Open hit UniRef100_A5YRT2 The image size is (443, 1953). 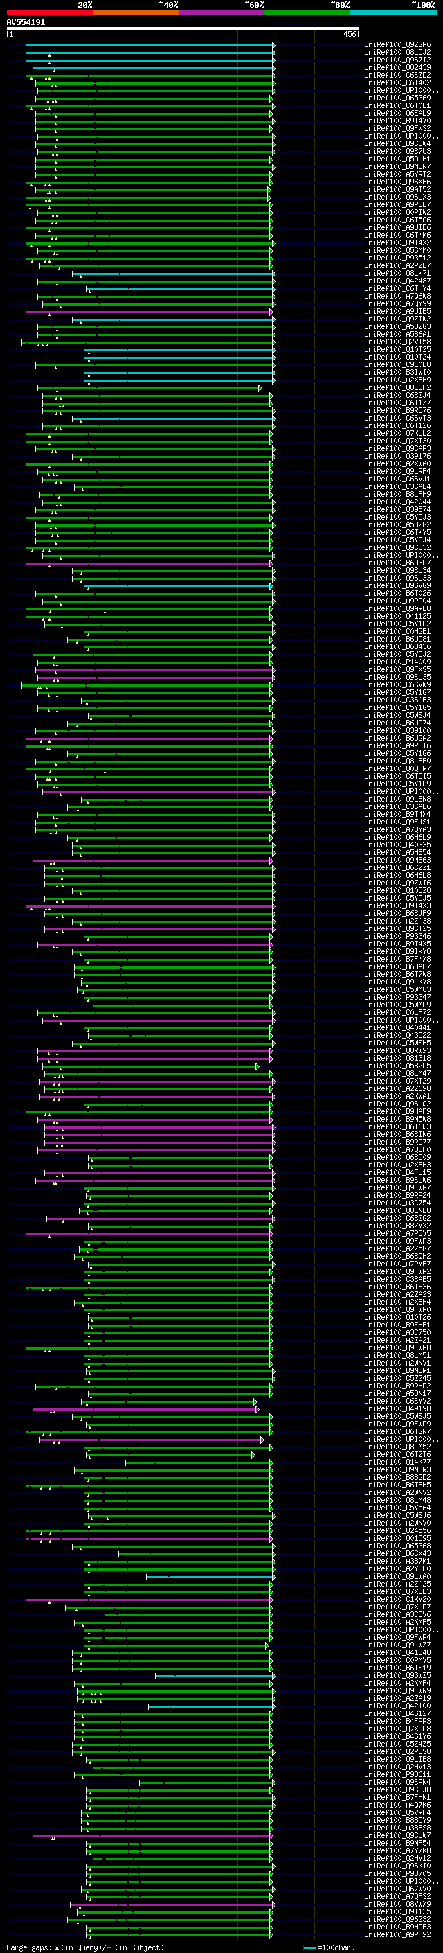click(397, 175)
